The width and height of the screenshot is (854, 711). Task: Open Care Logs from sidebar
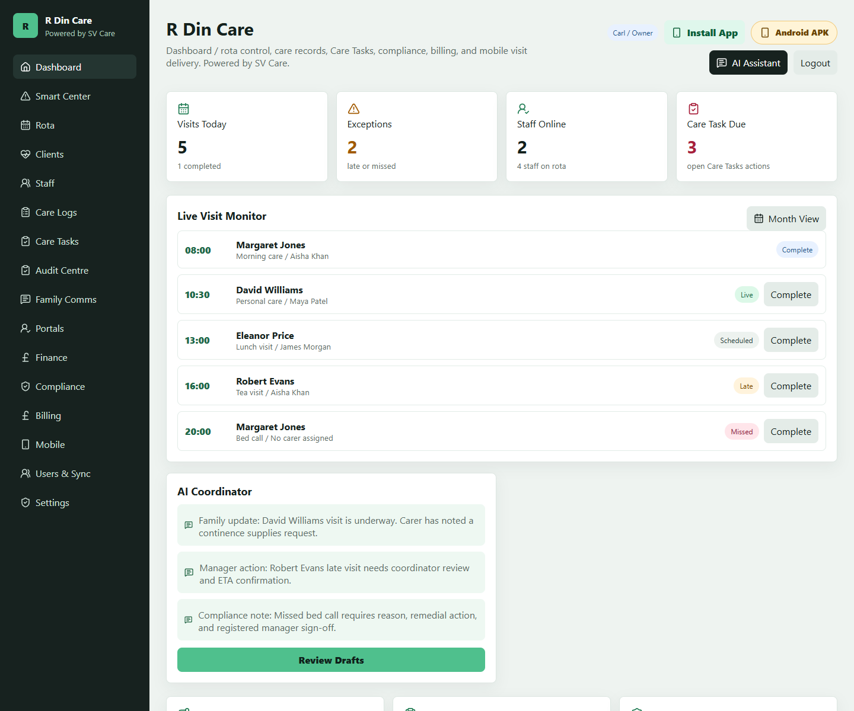coord(75,212)
